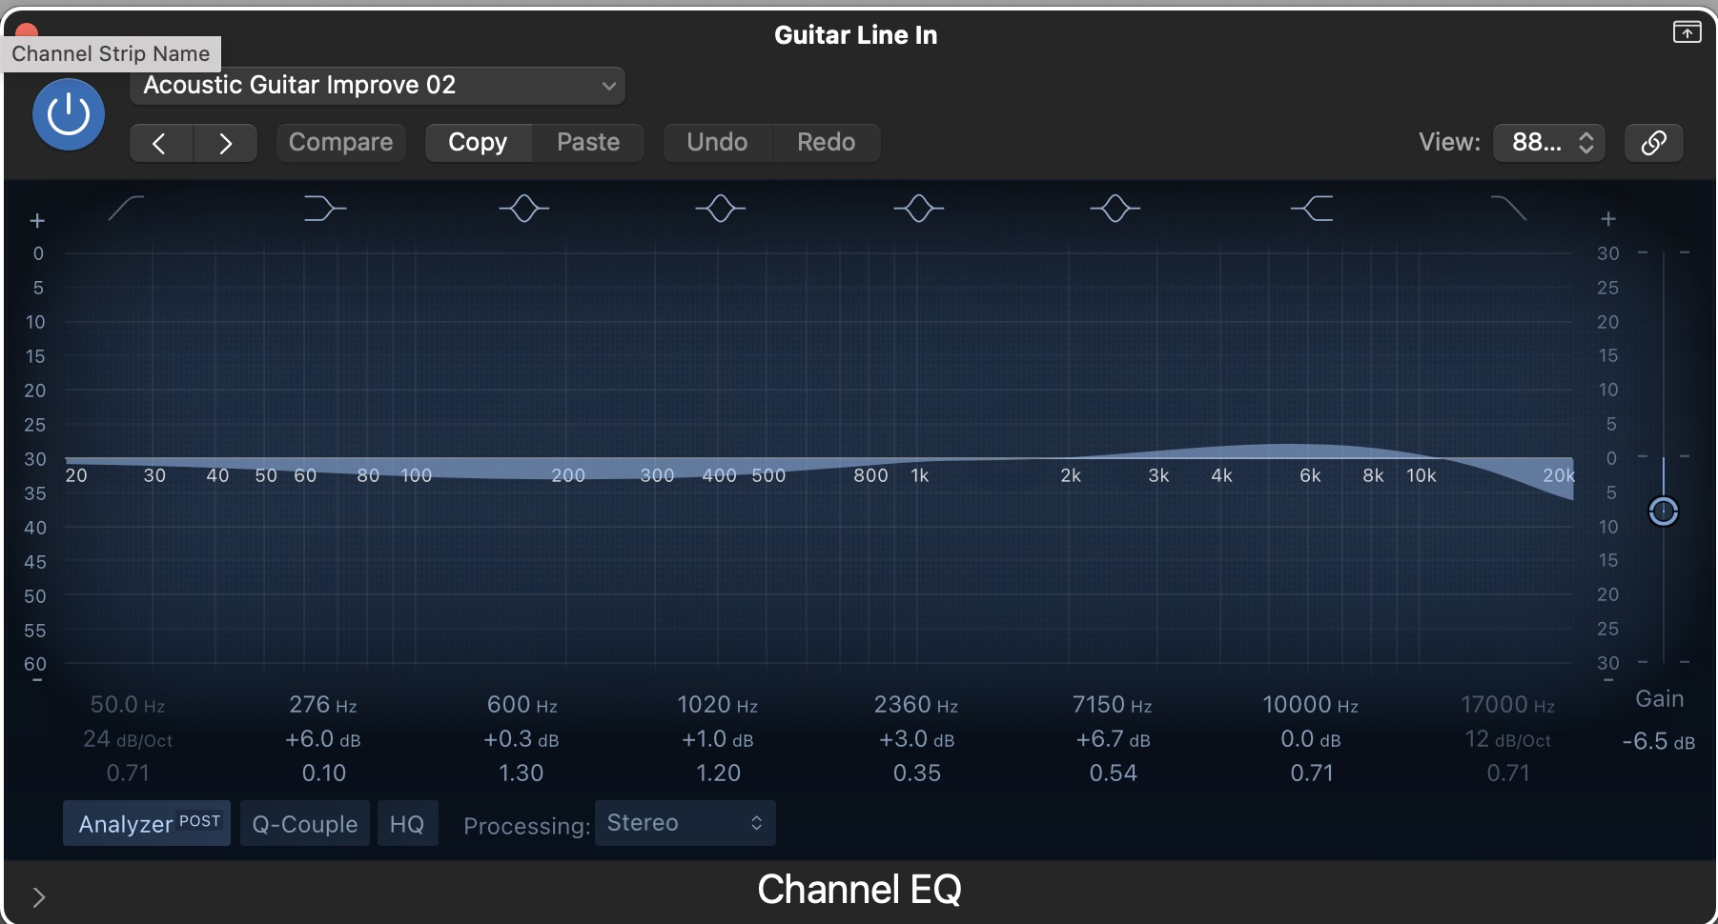The image size is (1718, 924).
Task: Click the 12 dB/Oct slope value
Action: pyautogui.click(x=1508, y=739)
